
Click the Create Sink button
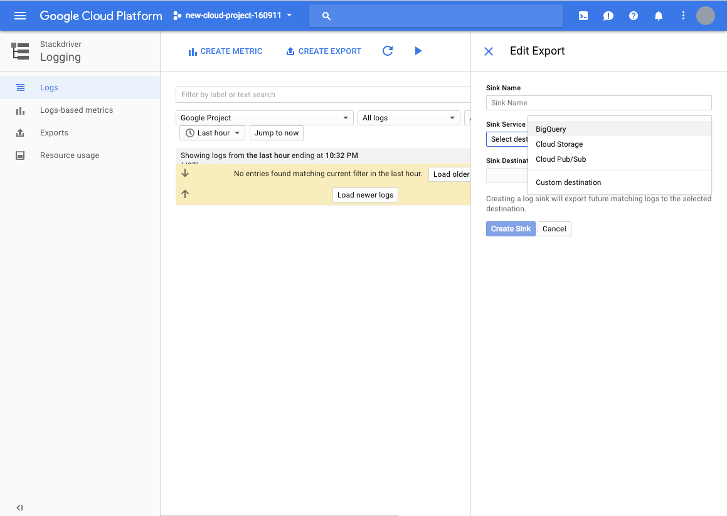(511, 229)
